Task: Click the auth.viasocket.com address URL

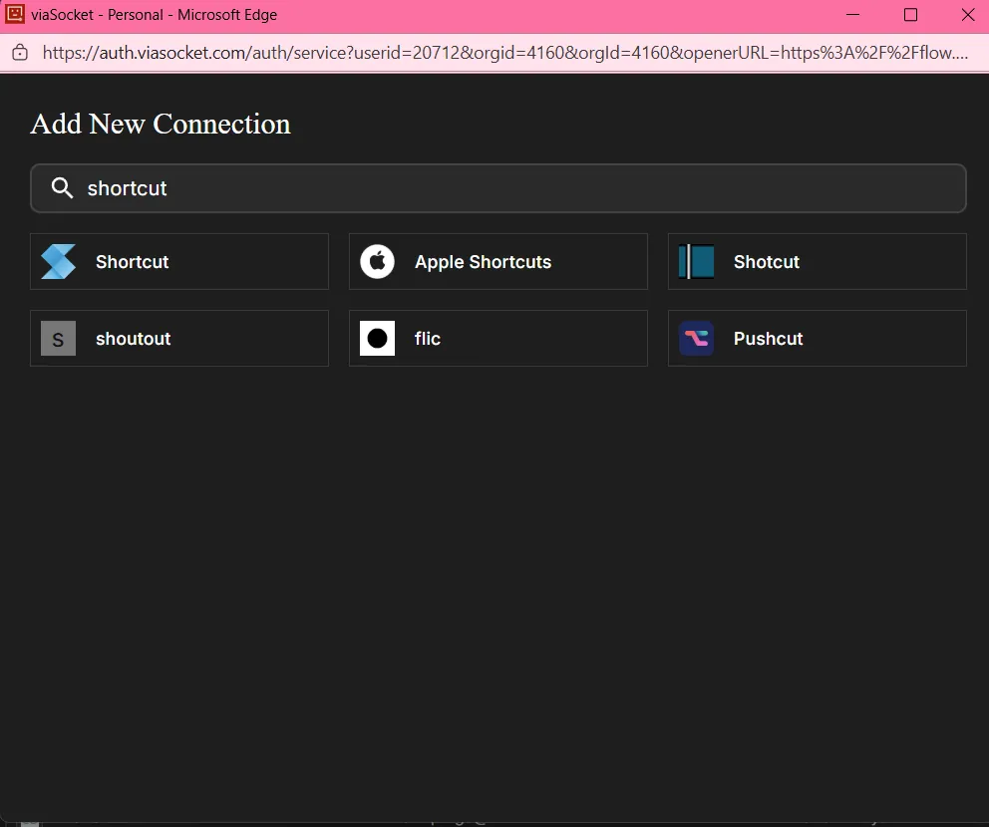Action: [504, 53]
